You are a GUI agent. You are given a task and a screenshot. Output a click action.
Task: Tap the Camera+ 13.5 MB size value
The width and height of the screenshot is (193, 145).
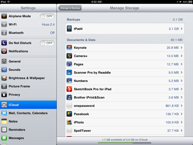[x=173, y=56]
